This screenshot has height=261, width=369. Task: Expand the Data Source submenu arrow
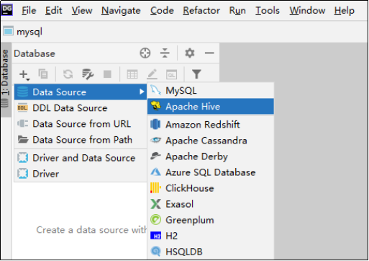(142, 92)
